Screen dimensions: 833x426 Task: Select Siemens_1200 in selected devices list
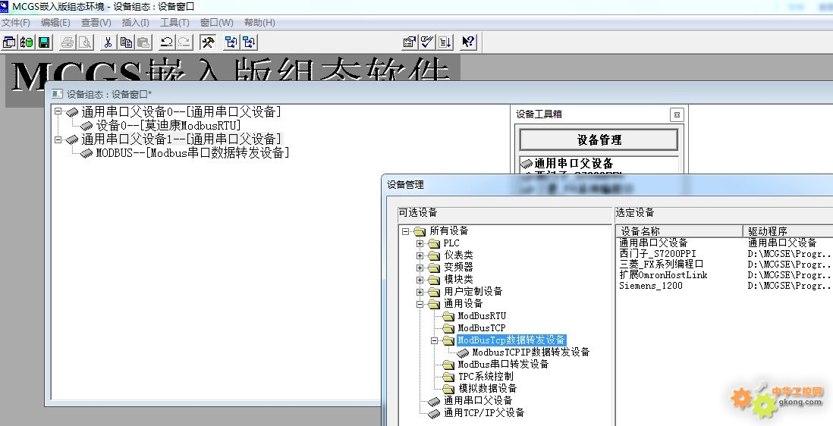pyautogui.click(x=651, y=286)
